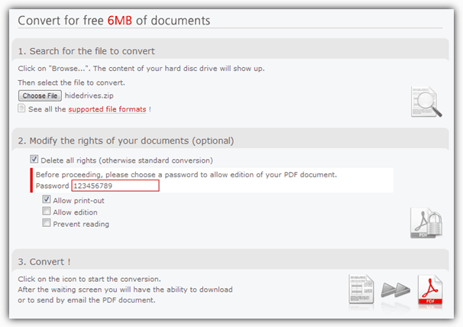This screenshot has width=463, height=327.
Task: Click the magnifying glass document icon
Action: tap(426, 102)
